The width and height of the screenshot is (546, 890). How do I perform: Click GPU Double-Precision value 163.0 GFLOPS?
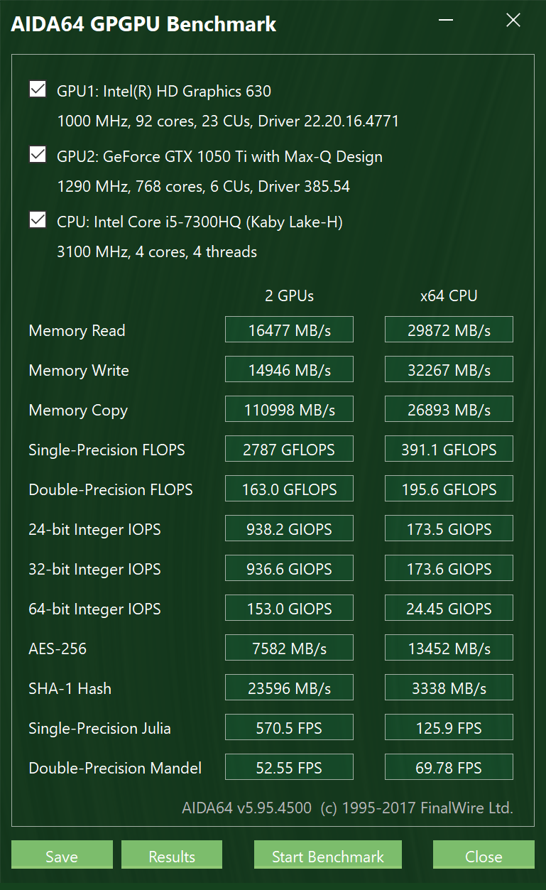[x=289, y=489]
